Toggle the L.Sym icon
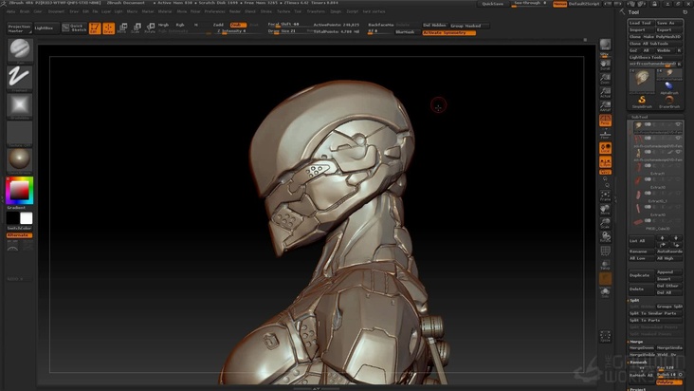This screenshot has height=391, width=694. pyautogui.click(x=605, y=161)
